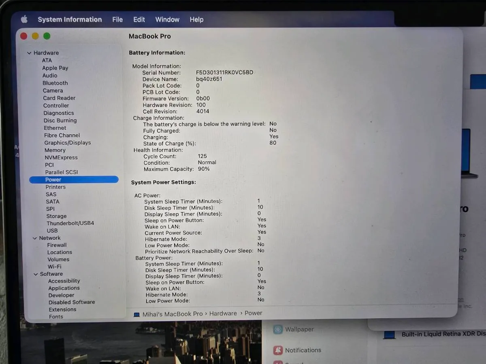Select Card Reader in the sidebar

[59, 98]
